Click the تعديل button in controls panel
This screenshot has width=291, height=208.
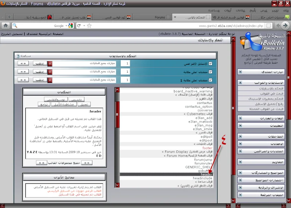[x=84, y=104]
